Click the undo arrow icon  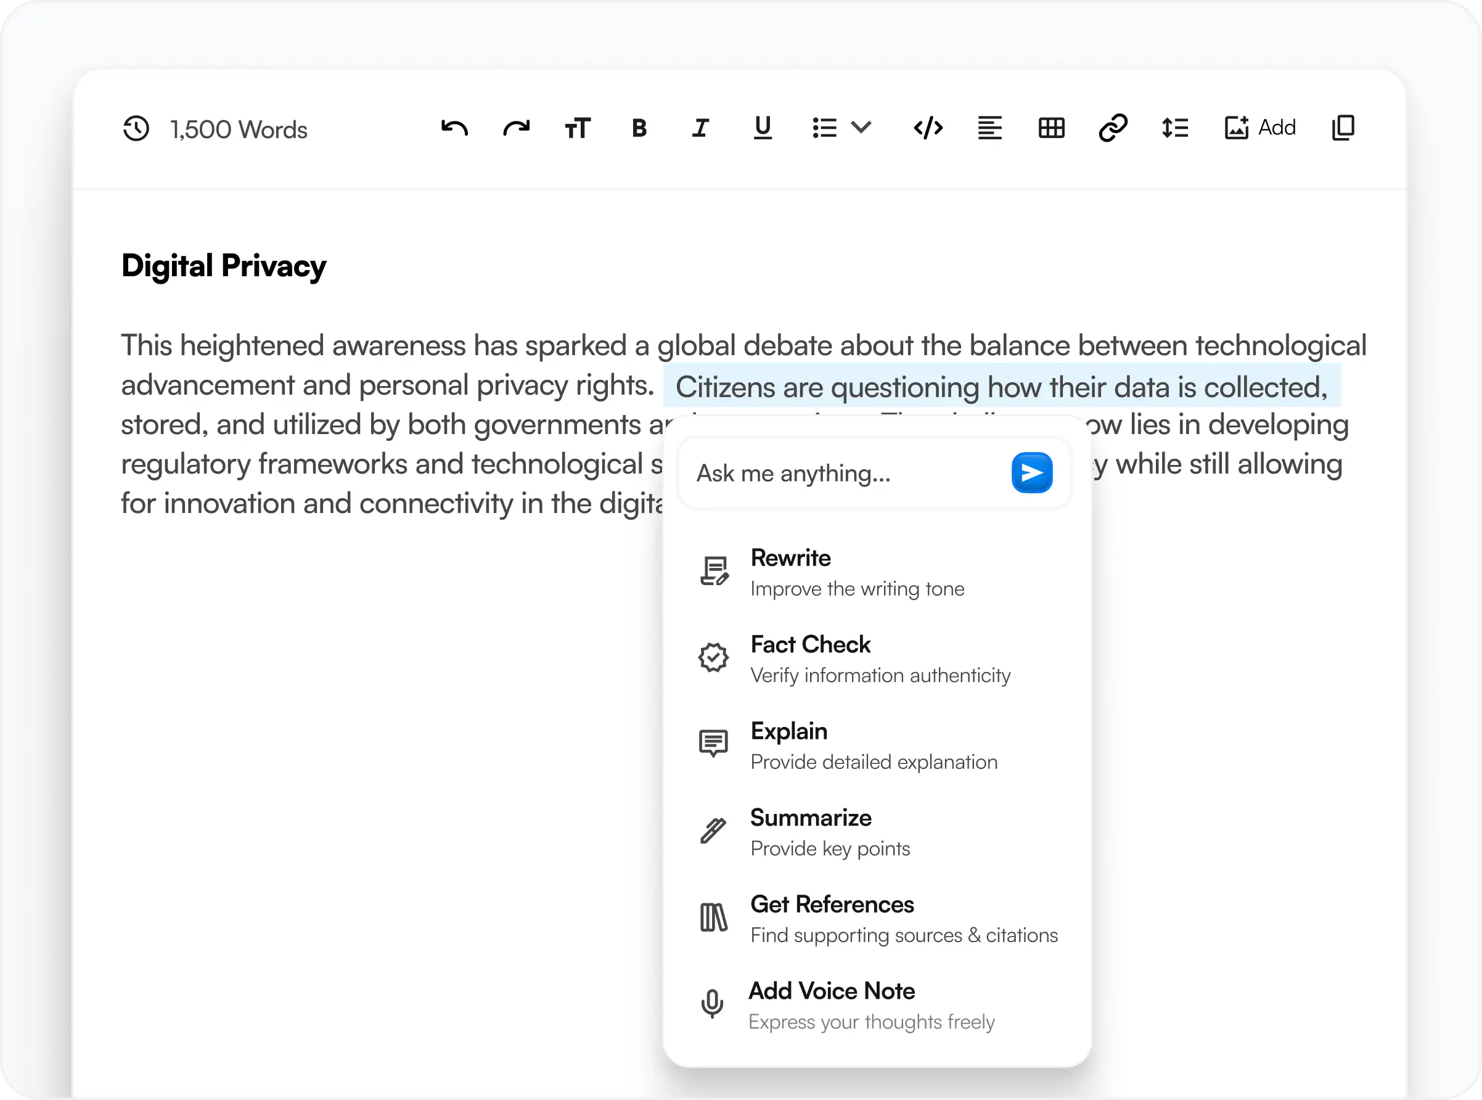[455, 127]
